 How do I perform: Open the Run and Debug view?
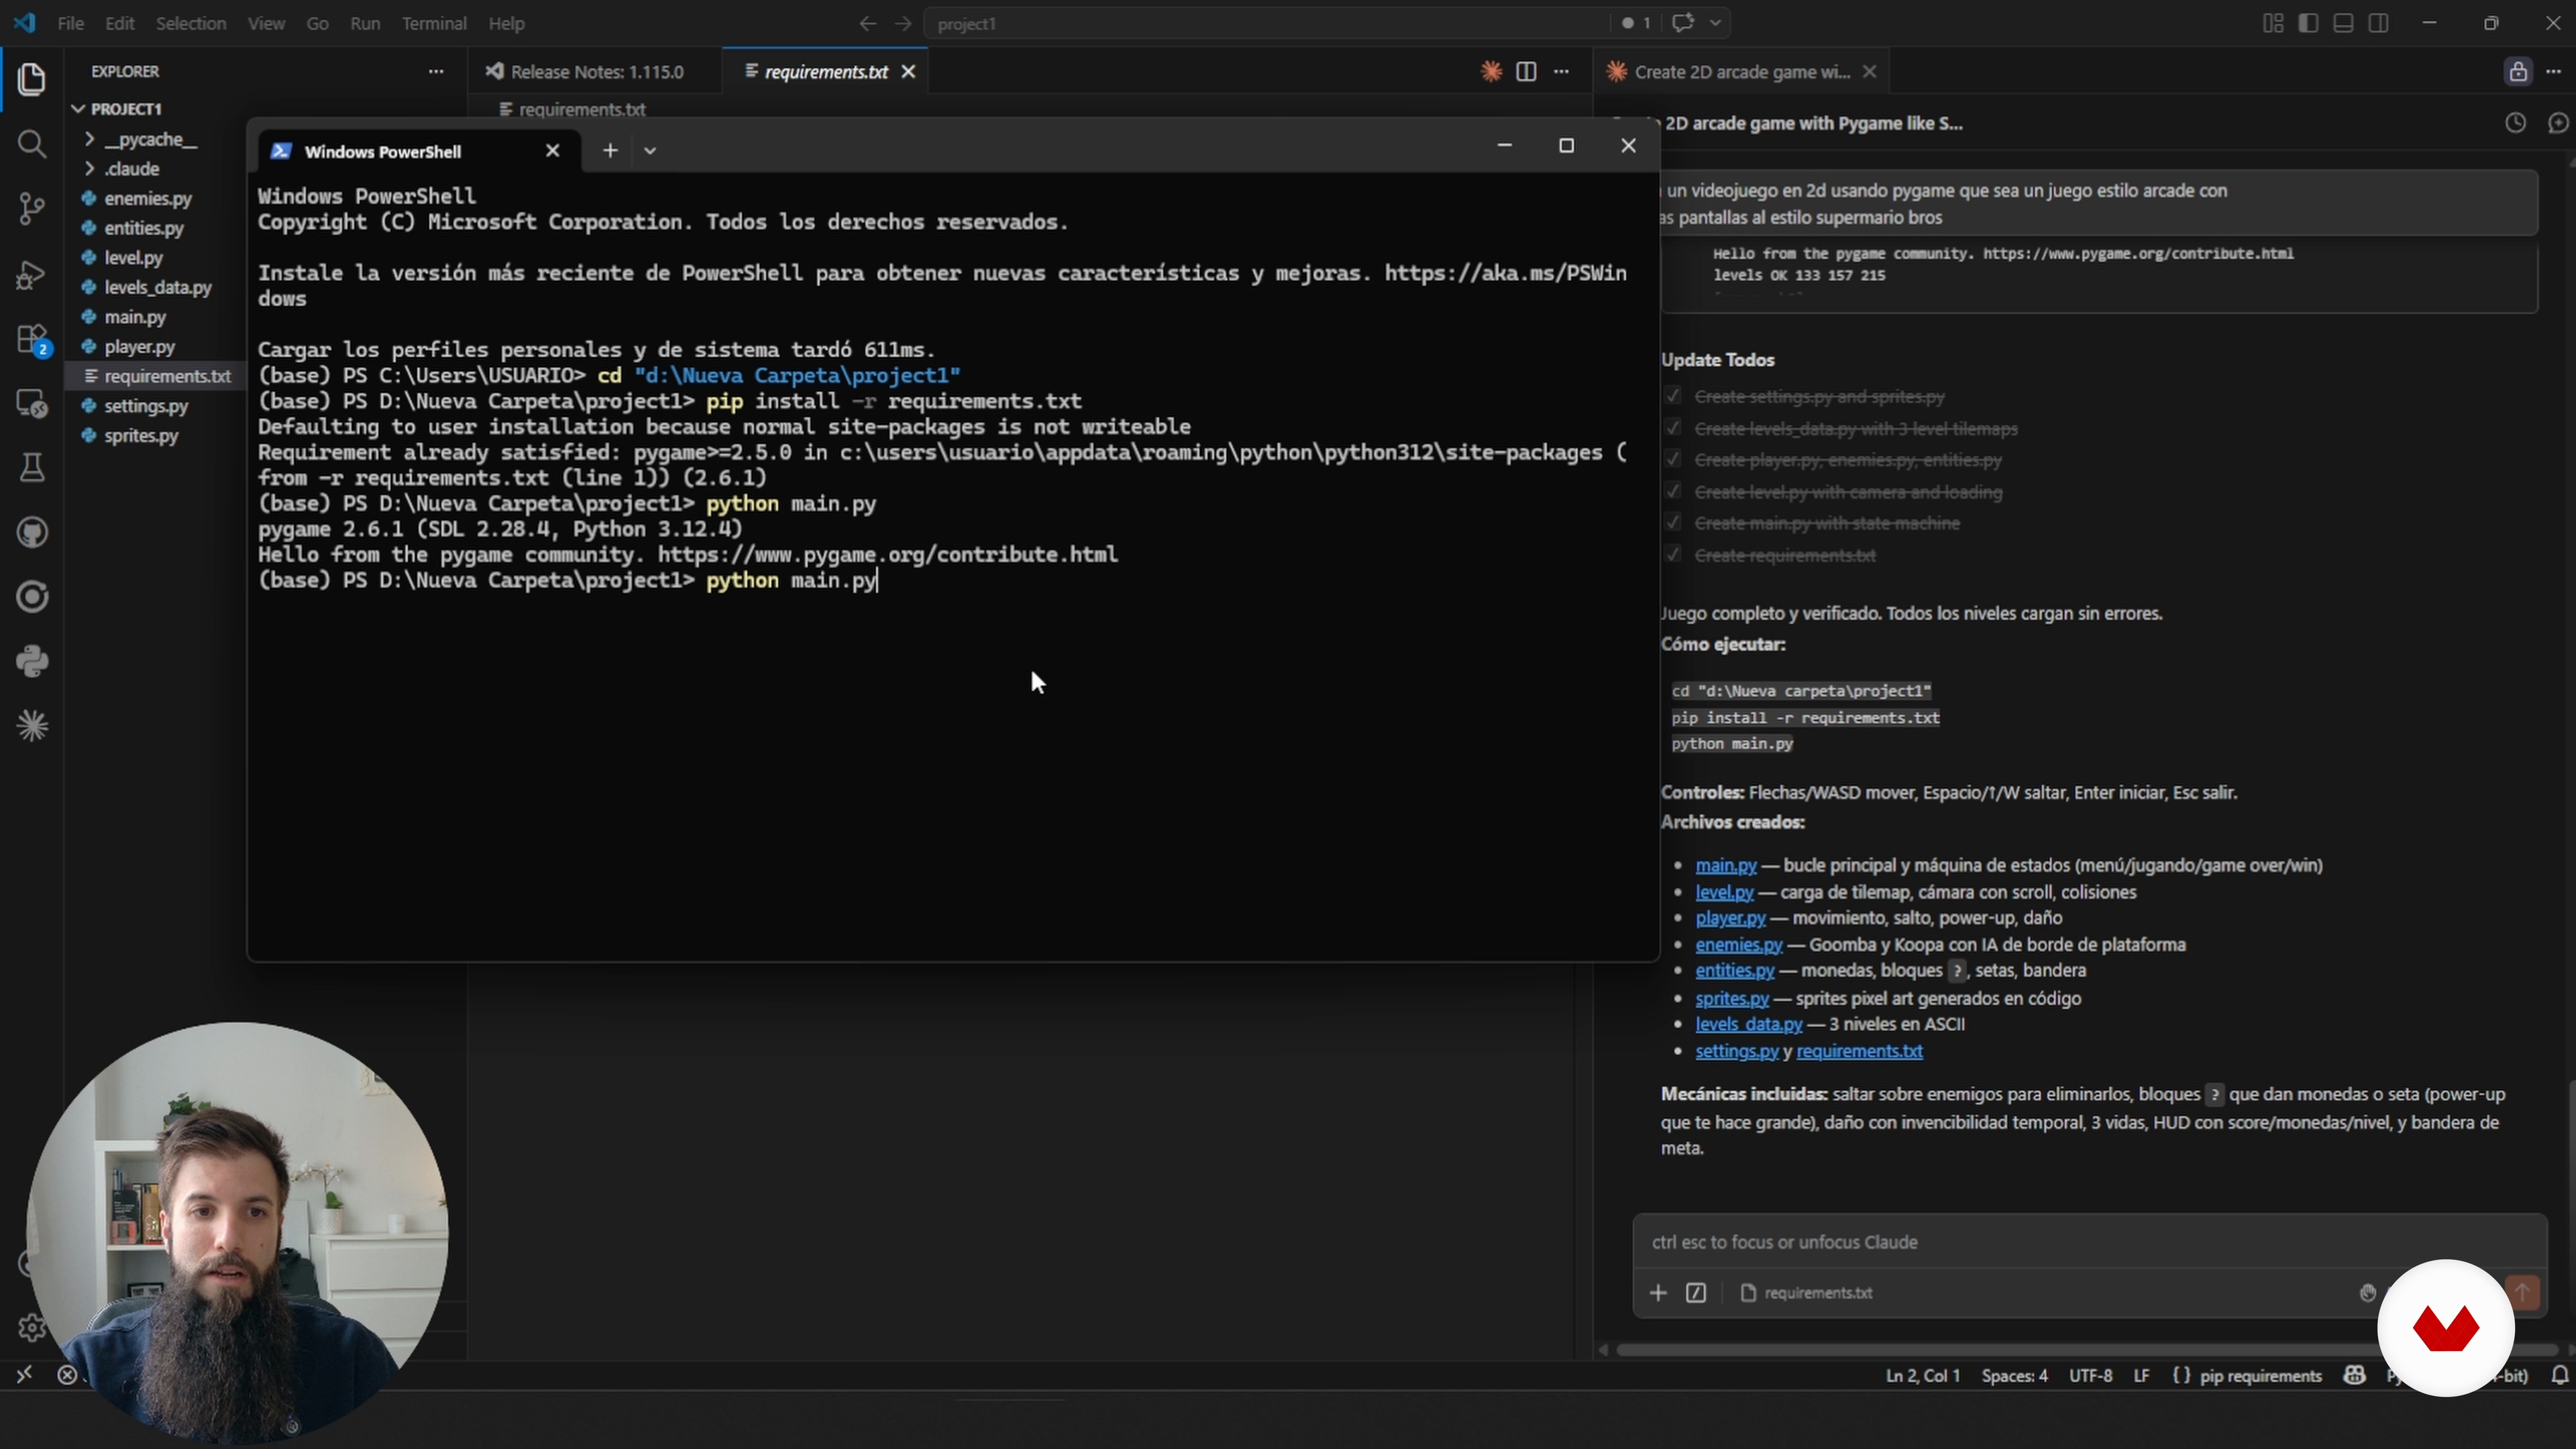[32, 274]
